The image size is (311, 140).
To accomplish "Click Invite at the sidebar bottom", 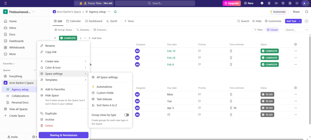I will 13,137.
